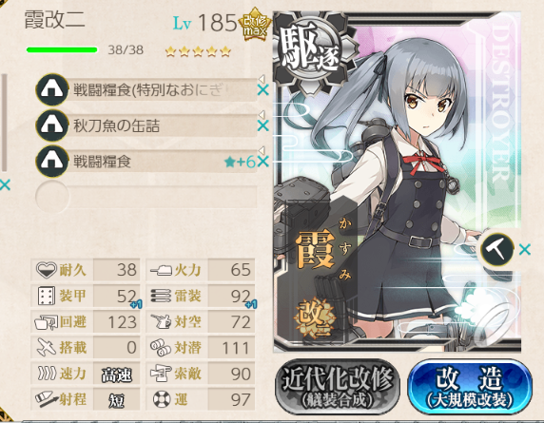Click the ration icon beside 戦闘糧食(特別なおにぎり)

pos(51,89)
